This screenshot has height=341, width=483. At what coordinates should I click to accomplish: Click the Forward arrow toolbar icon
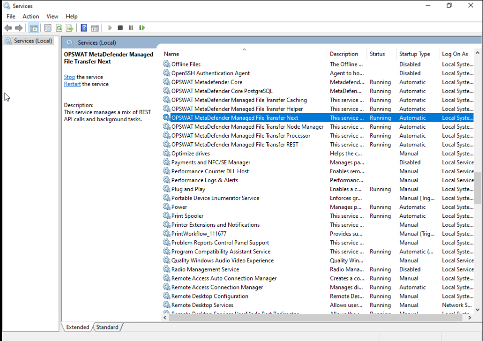point(19,28)
